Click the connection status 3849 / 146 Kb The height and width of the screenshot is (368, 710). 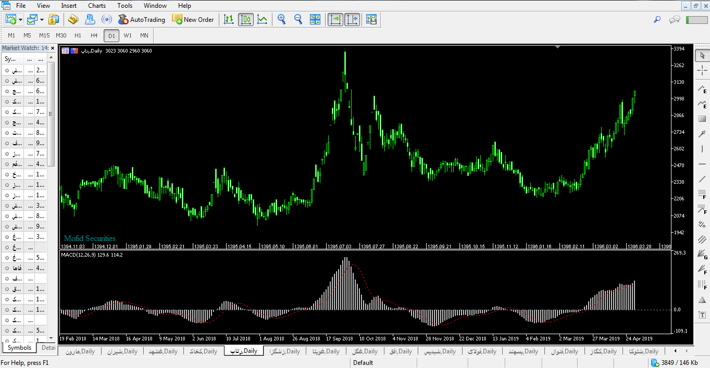675,362
